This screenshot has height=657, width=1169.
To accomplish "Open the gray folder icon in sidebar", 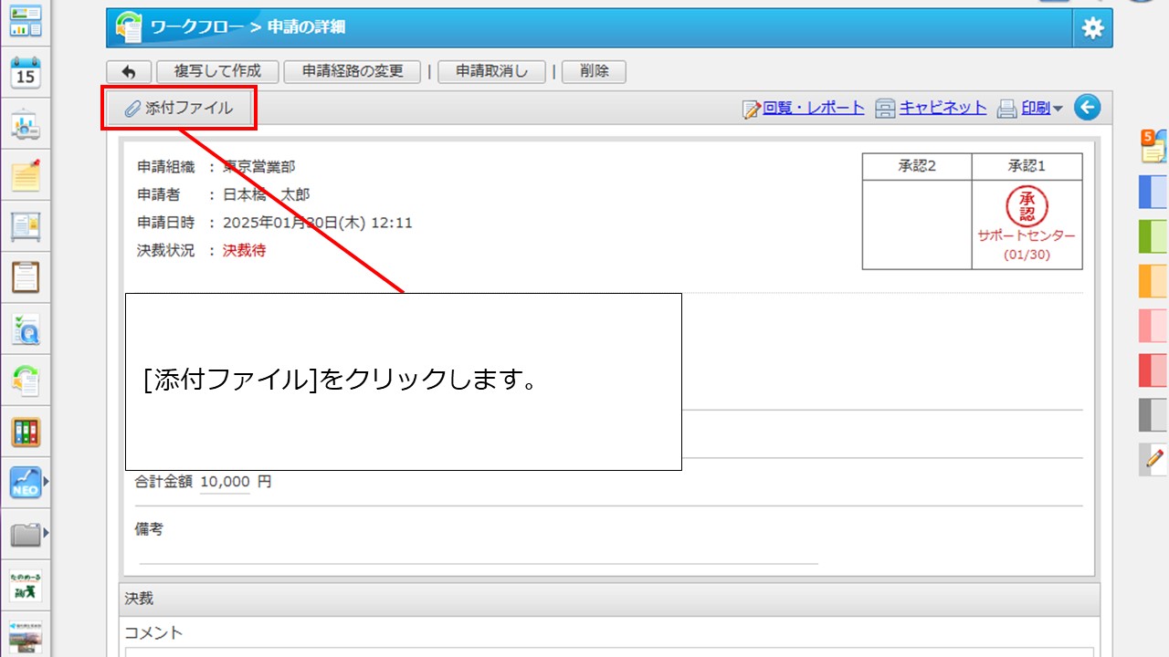I will click(x=26, y=534).
